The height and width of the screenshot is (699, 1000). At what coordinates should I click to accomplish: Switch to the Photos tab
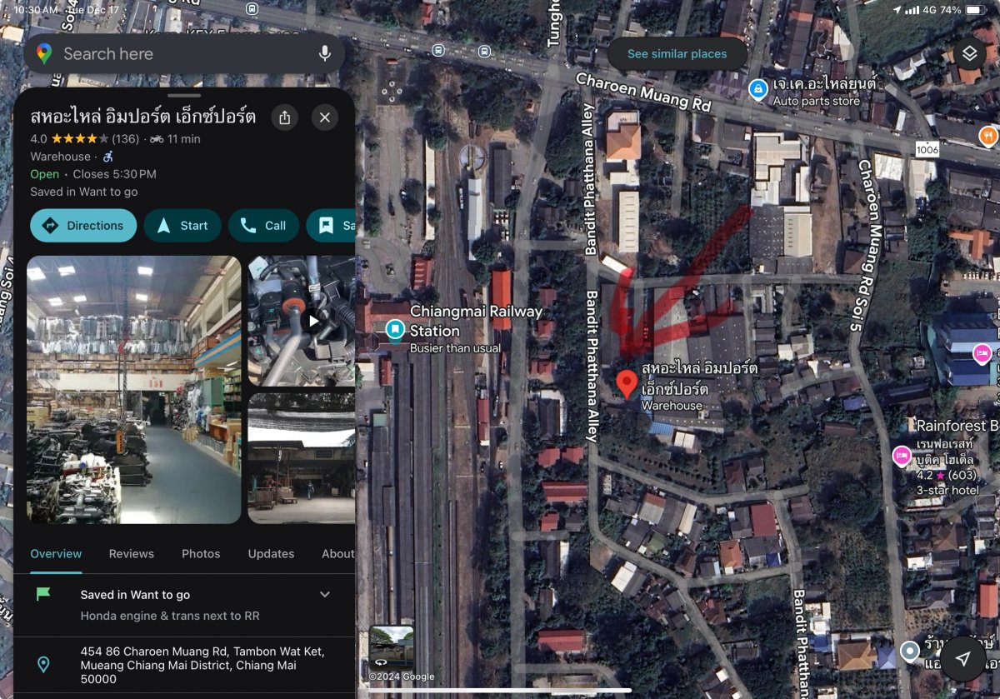click(x=201, y=554)
